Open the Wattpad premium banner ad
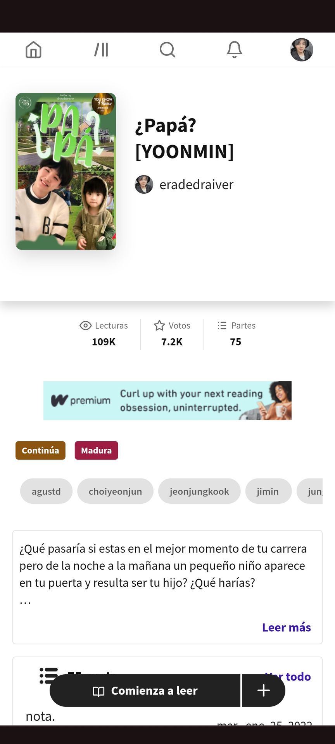This screenshot has height=744, width=335. (167, 401)
